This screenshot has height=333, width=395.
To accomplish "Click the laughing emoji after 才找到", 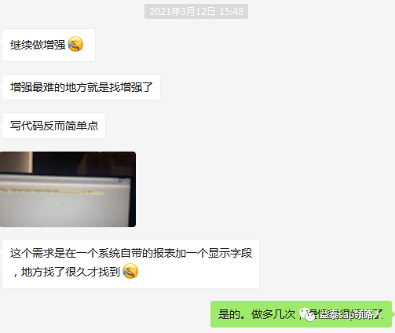I will [130, 271].
